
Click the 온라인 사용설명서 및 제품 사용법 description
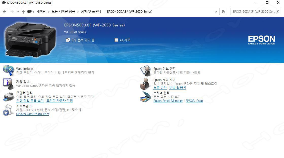coord(177,73)
